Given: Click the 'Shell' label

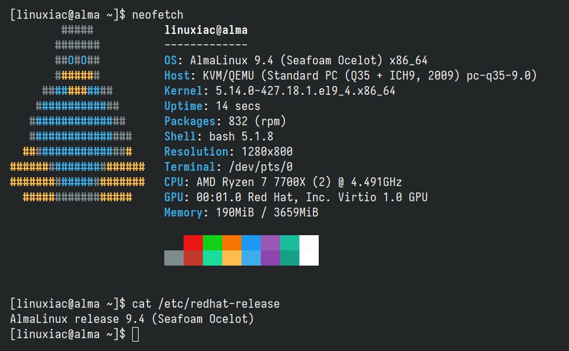Looking at the screenshot, I should [x=180, y=136].
